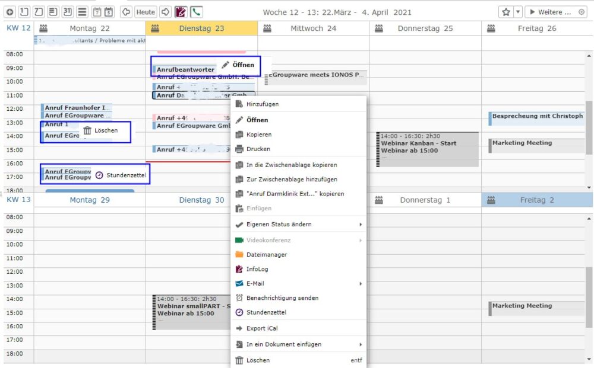Click the people icon in Mittwoch 24 header
Screen dimensions: 594x368
tap(267, 28)
